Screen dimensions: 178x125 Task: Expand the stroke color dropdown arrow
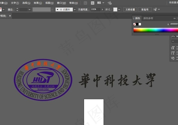(4, 10)
